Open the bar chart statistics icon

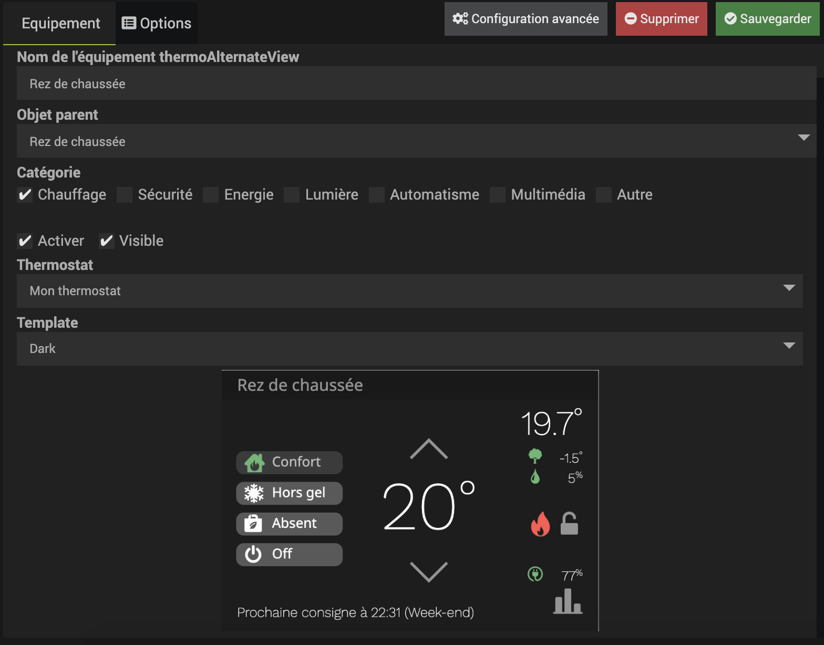pos(568,601)
